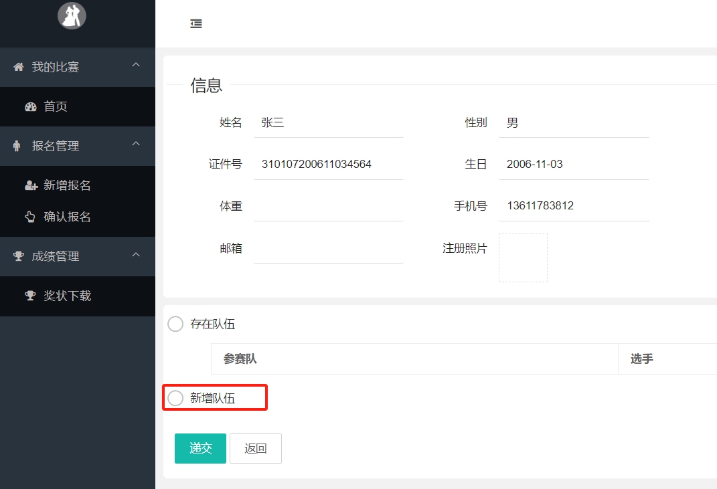Select the 新增队伍 radio button
Image resolution: width=717 pixels, height=489 pixels.
pyautogui.click(x=175, y=398)
